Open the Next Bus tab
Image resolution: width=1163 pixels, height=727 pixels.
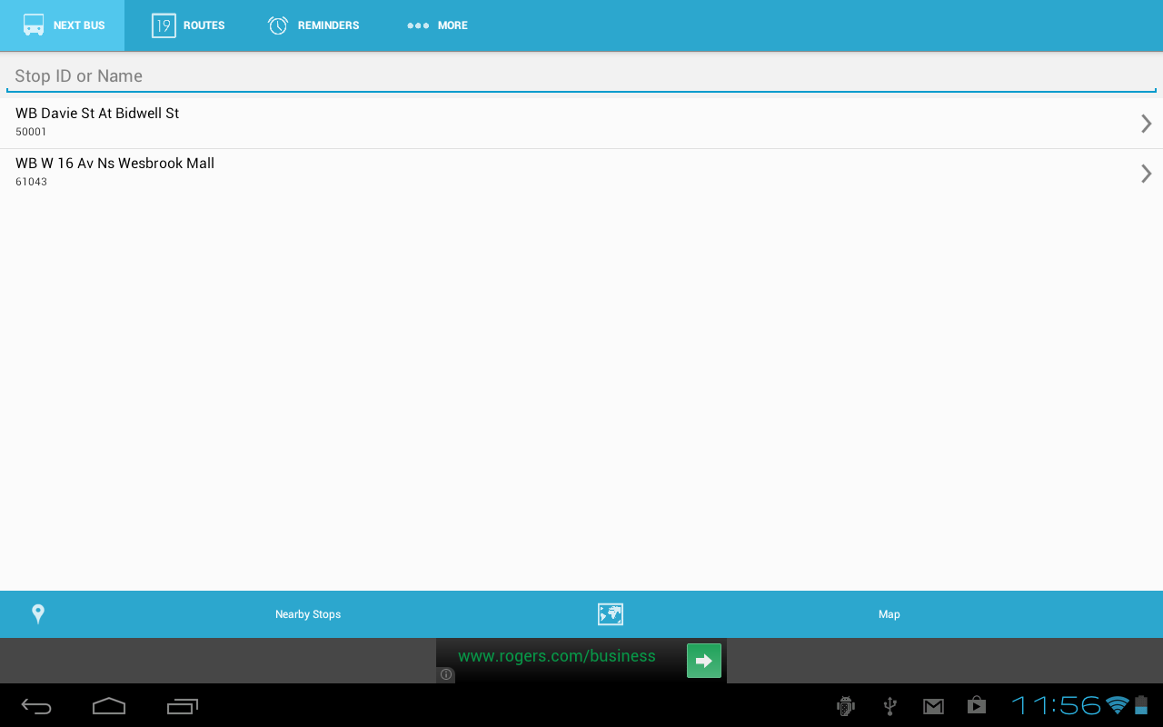(x=62, y=25)
